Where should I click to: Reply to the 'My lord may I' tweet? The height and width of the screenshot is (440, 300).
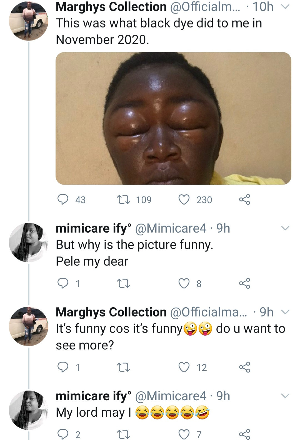[63, 434]
